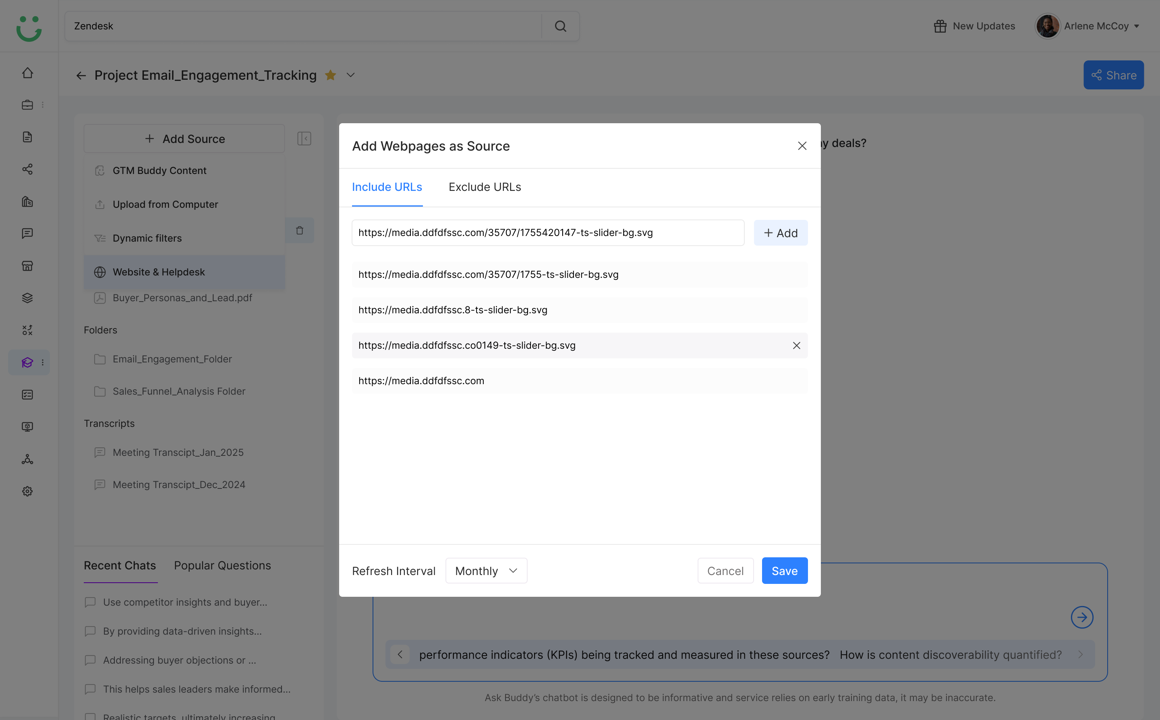Select 'How is content discoverability quantified?' suggestion
The width and height of the screenshot is (1160, 720).
951,654
